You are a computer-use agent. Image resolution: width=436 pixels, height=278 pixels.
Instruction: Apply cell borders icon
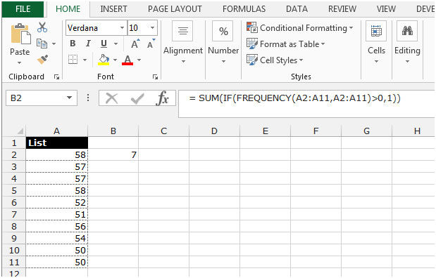73,59
